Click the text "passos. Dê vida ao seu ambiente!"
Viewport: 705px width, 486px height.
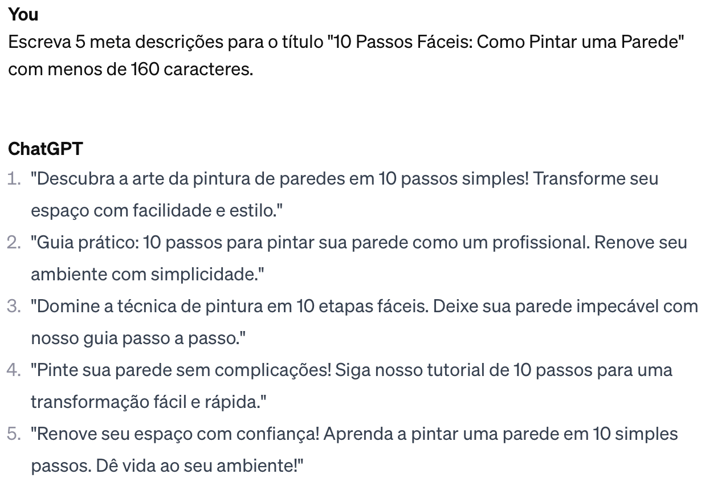pyautogui.click(x=167, y=466)
